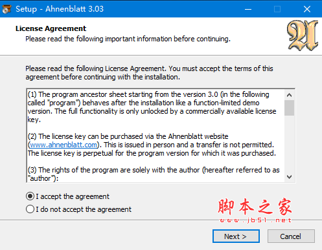Image resolution: width=322 pixels, height=250 pixels.
Task: Click the red jb51 watermark logo
Action: coord(255,210)
